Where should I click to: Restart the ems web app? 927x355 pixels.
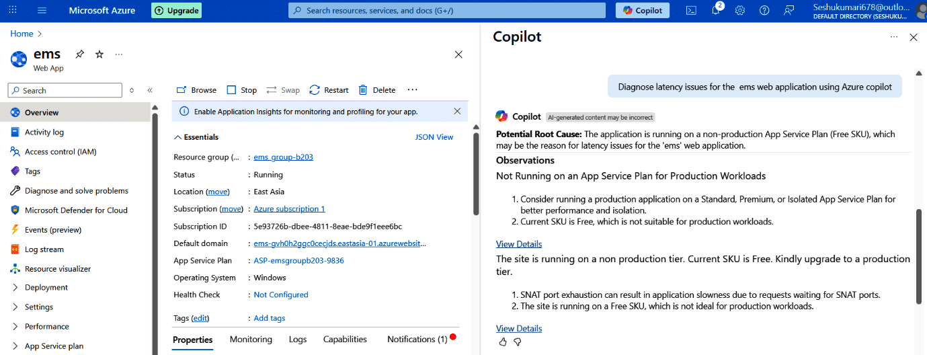click(329, 90)
